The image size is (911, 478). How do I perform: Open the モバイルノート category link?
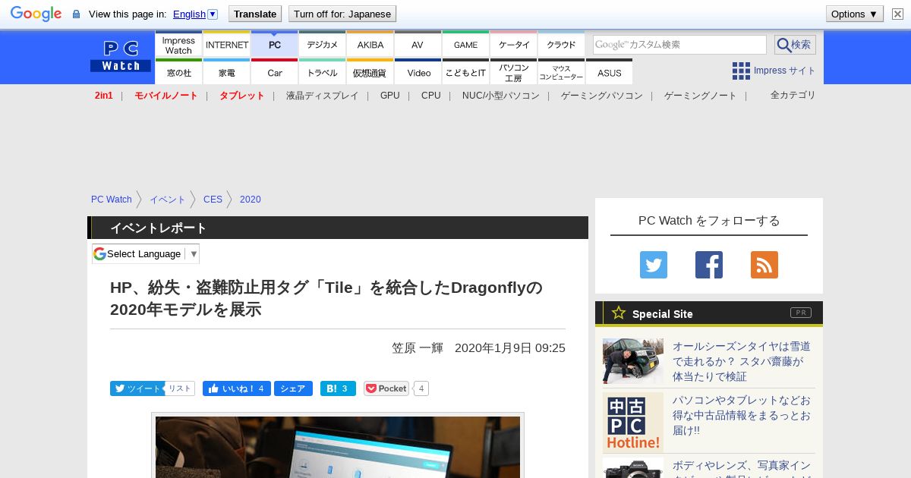pyautogui.click(x=166, y=96)
